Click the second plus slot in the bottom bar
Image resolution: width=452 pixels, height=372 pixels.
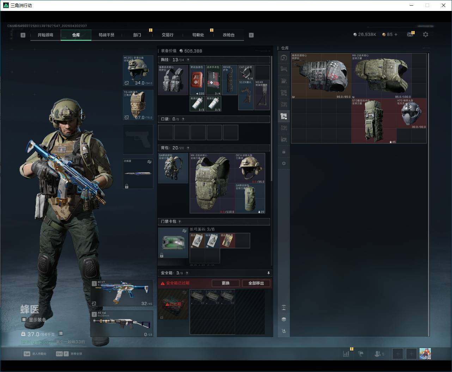click(x=411, y=353)
